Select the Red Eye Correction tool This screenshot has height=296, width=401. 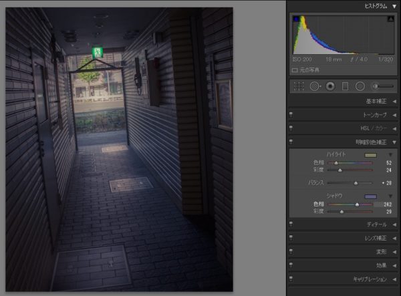330,86
